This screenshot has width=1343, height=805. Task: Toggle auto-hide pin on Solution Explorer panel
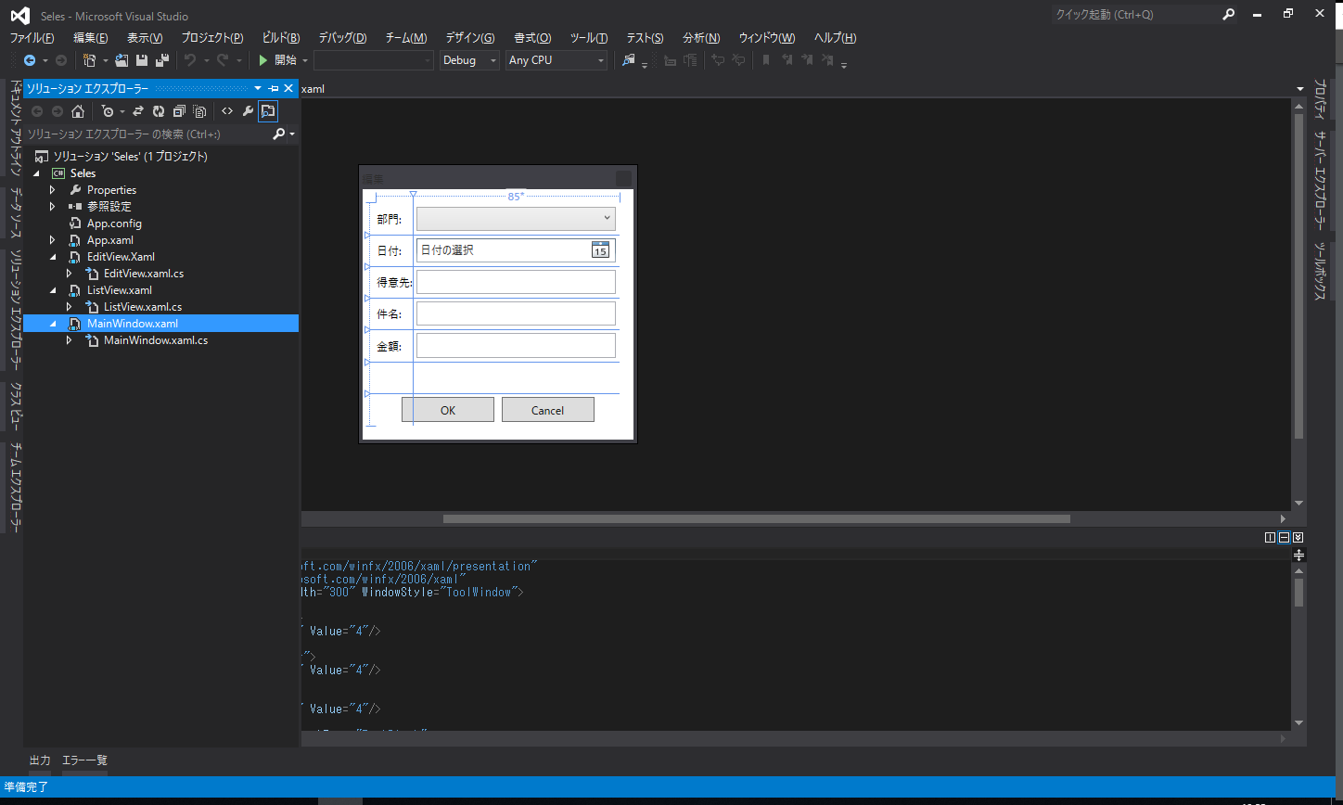point(274,88)
